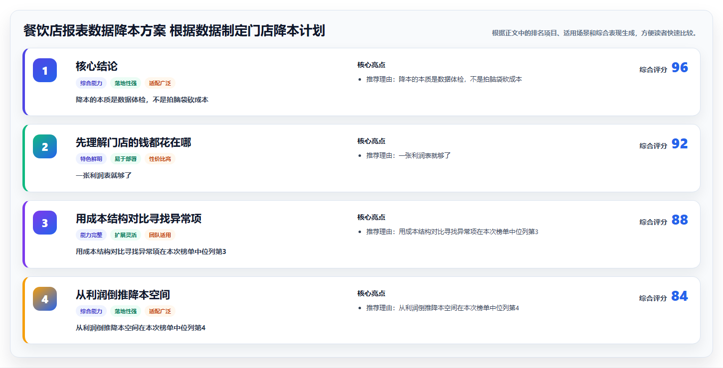Click the rank 2 number badge
The image size is (723, 368).
(x=45, y=146)
